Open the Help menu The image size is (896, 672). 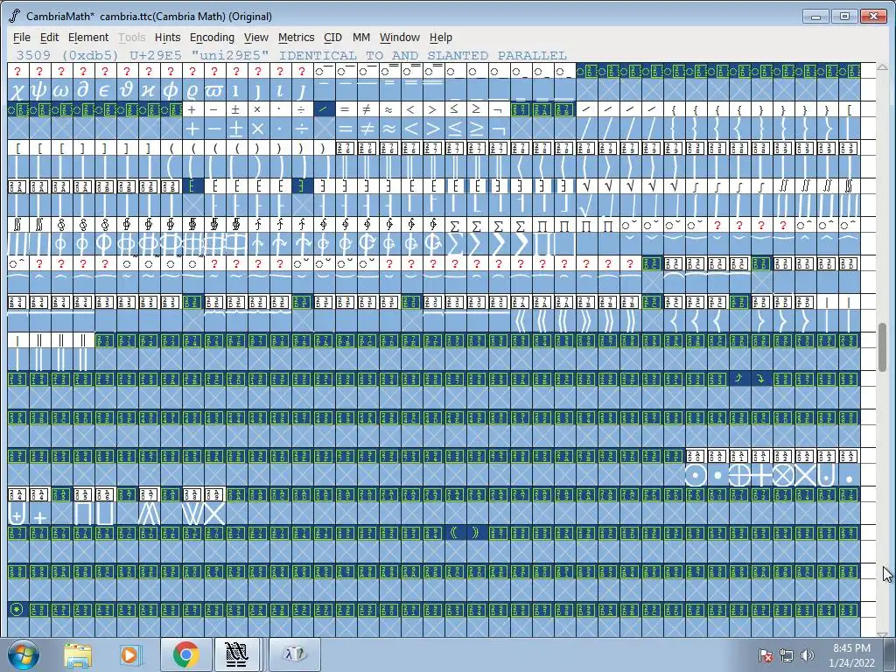point(441,37)
